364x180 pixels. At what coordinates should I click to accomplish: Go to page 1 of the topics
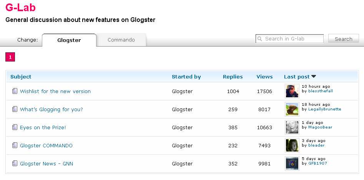(10, 57)
